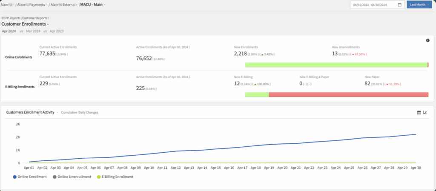436x191 pixels.
Task: Switch to Daily Changes chart view
Action: click(x=88, y=112)
